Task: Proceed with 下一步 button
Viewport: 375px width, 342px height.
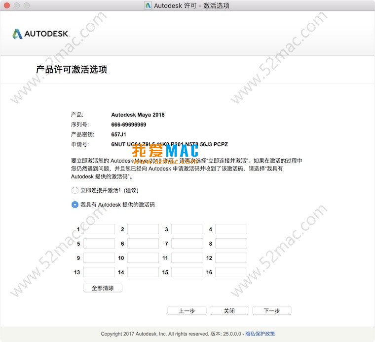Action: pyautogui.click(x=272, y=311)
